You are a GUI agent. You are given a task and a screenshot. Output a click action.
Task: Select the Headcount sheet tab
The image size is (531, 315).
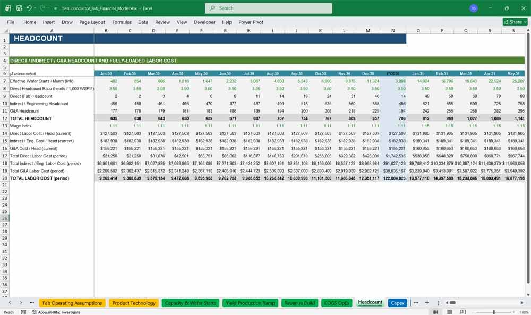(370, 302)
